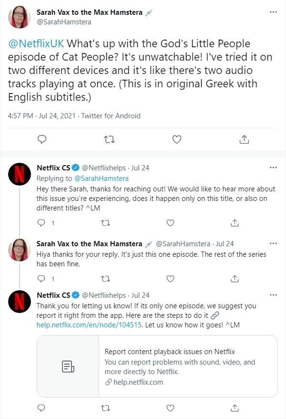Share Sarah's reply tweet
This screenshot has height=419, width=286.
point(235,279)
